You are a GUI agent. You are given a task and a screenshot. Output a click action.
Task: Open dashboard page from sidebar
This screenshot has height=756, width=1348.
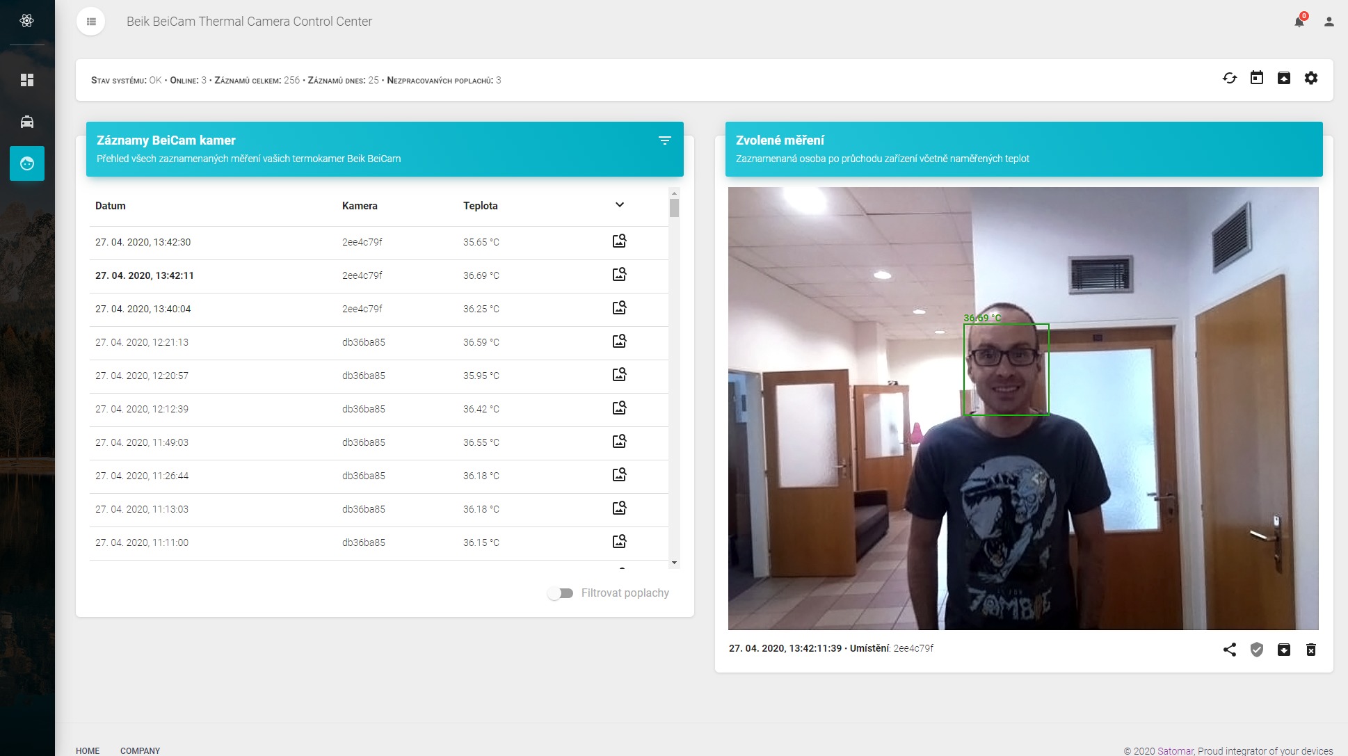click(27, 80)
